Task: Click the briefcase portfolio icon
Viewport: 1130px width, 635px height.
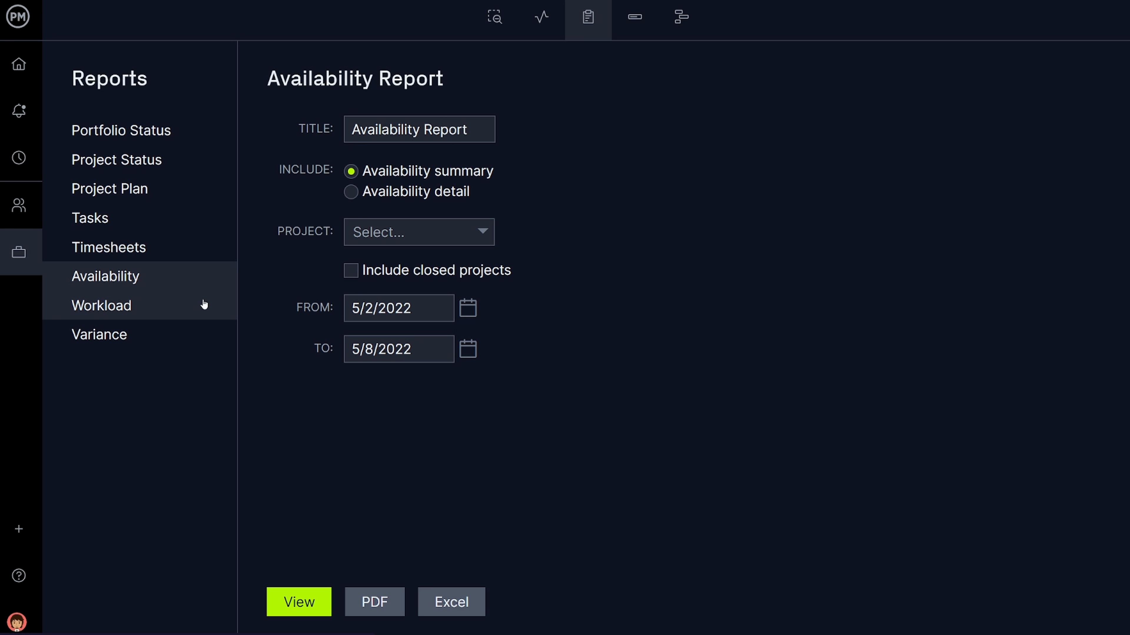Action: (x=19, y=252)
